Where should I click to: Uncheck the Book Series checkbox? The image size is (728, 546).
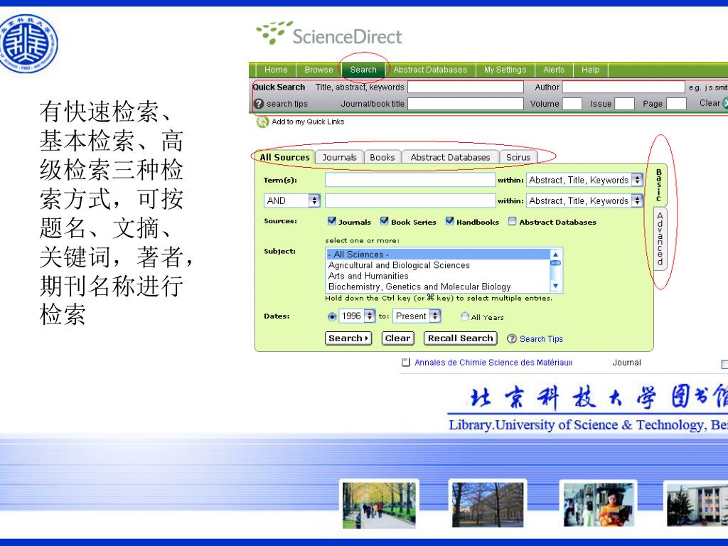point(384,221)
